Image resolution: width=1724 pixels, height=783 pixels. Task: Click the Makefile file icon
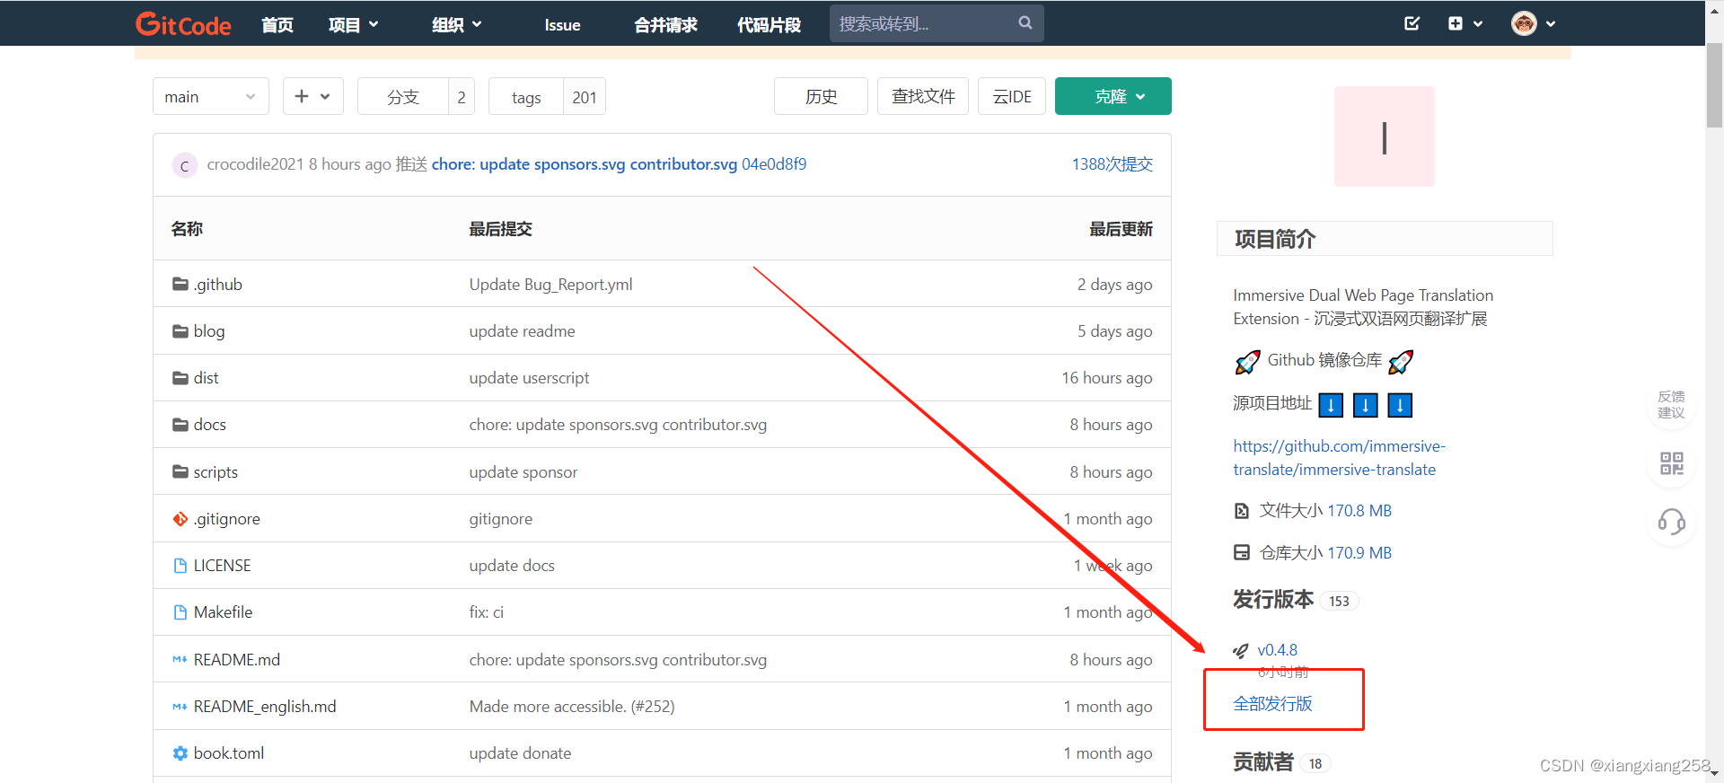pos(180,612)
